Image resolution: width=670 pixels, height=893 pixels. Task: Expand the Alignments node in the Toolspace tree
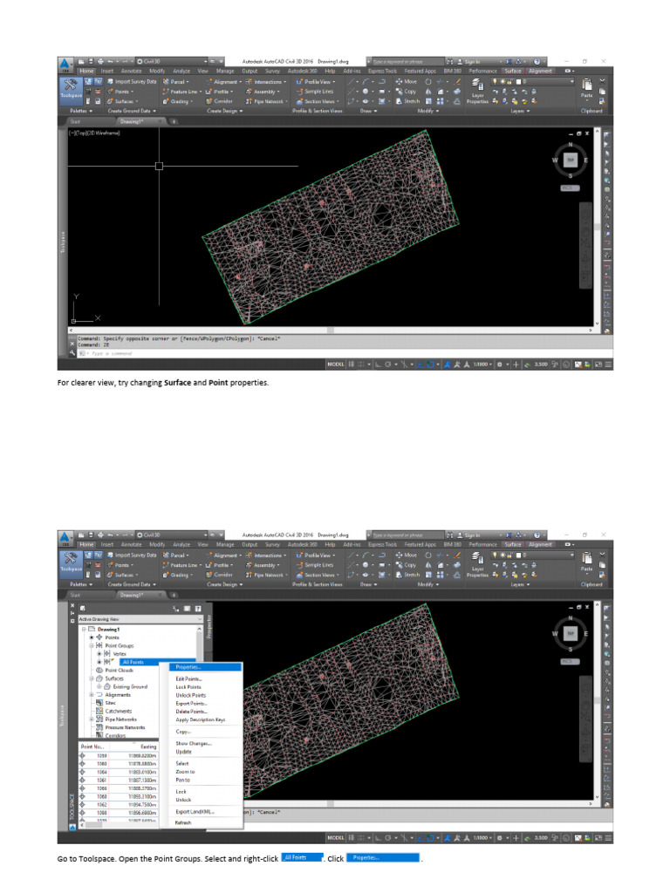[x=92, y=694]
